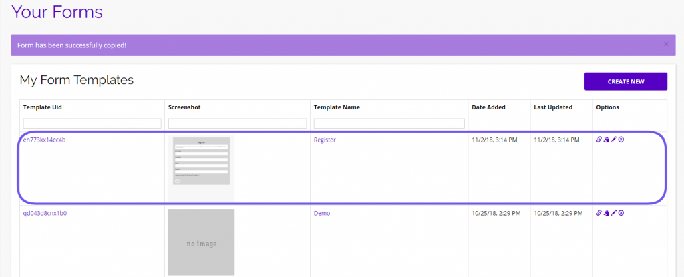Click the Screenshot column header

(184, 107)
